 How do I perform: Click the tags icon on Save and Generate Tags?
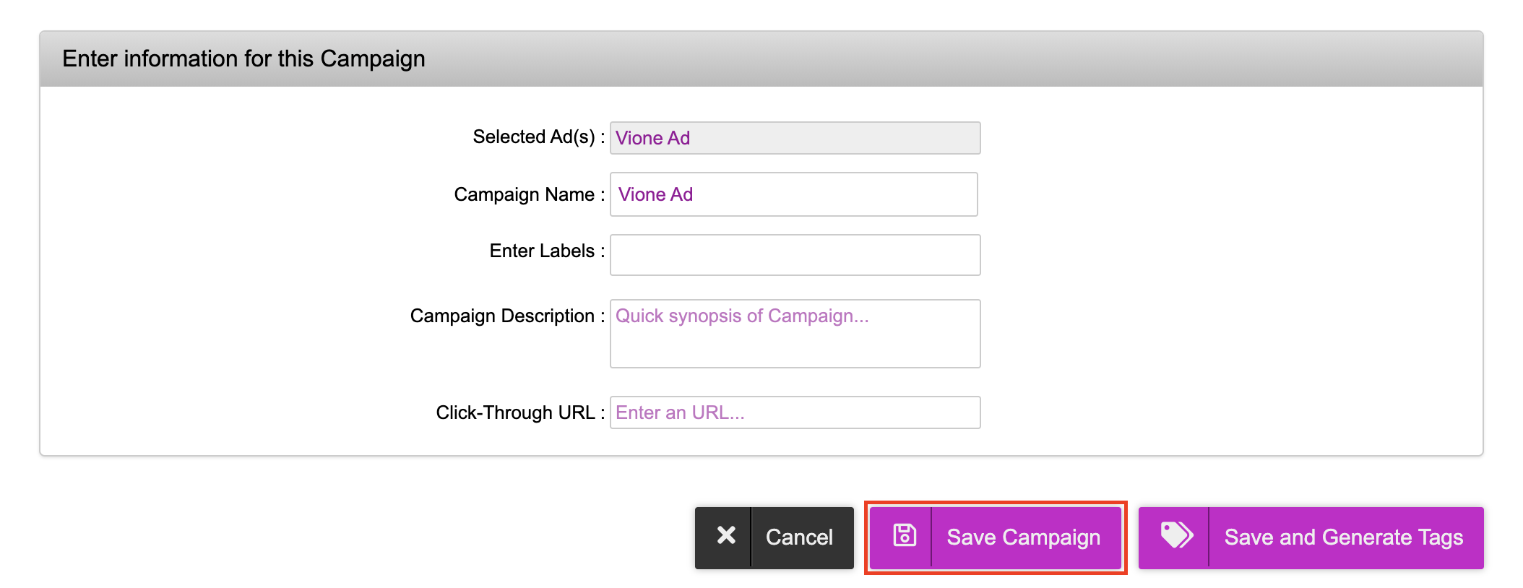click(1176, 535)
